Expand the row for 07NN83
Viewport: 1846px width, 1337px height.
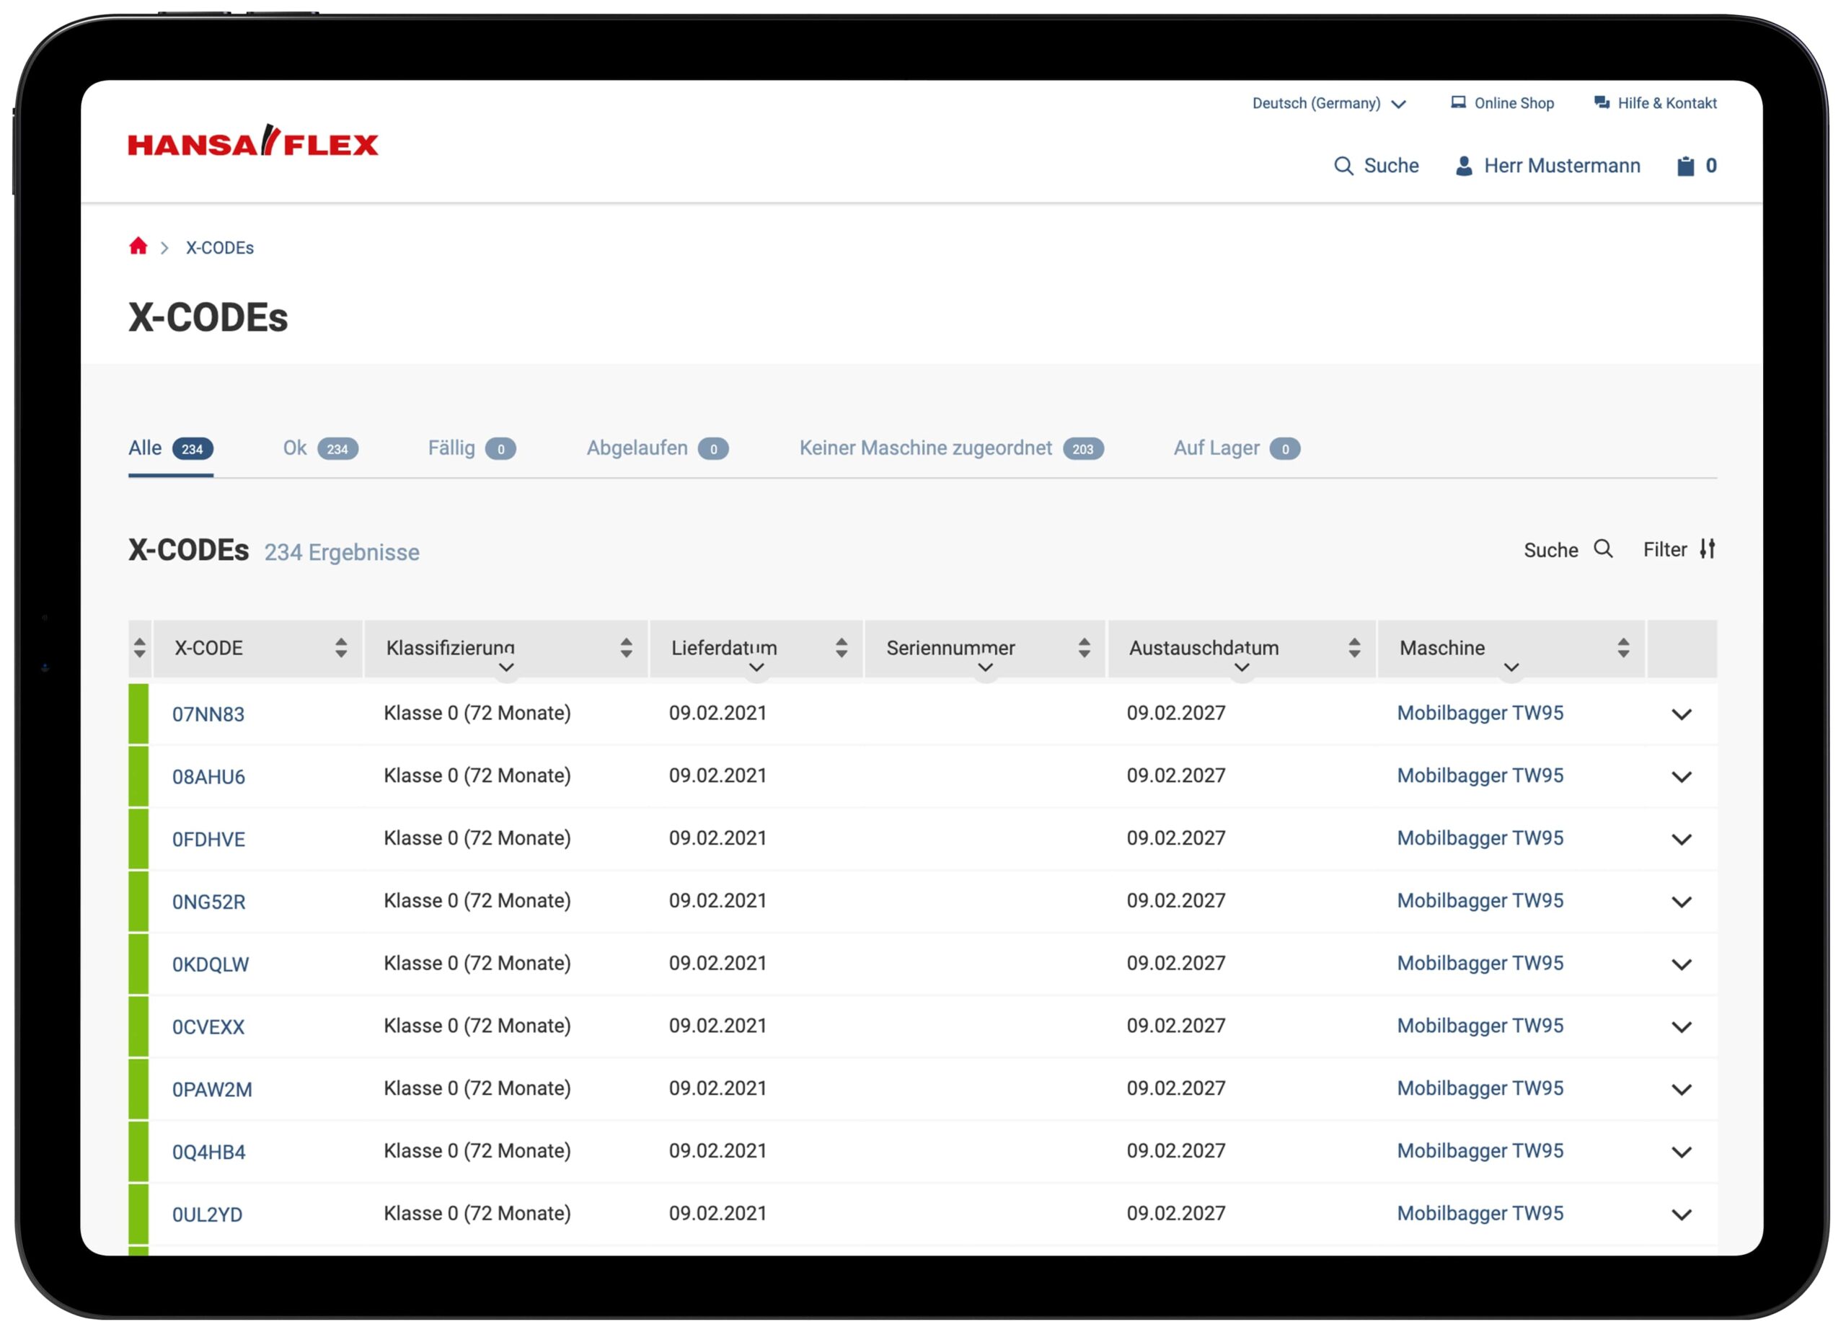(x=1682, y=714)
